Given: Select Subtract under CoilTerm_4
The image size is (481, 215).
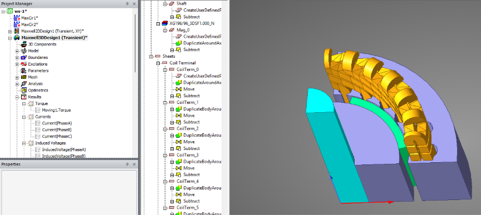Looking at the screenshot, I should point(192,201).
